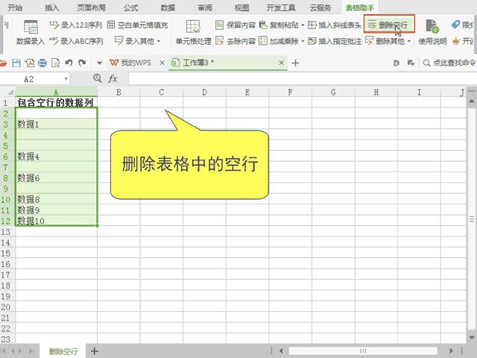Open the Name Box dropdown arrow
The width and height of the screenshot is (477, 358).
point(66,79)
